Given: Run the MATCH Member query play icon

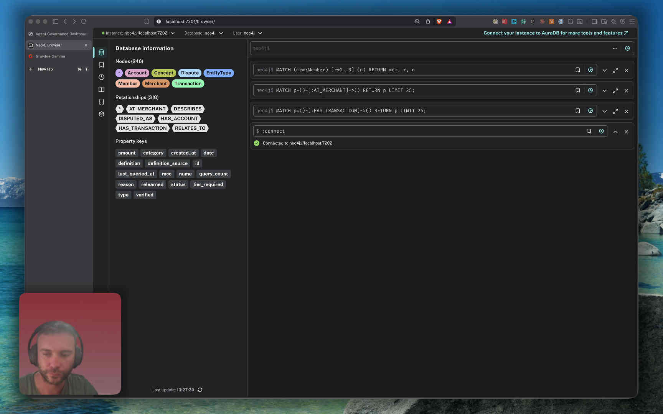Looking at the screenshot, I should 590,70.
